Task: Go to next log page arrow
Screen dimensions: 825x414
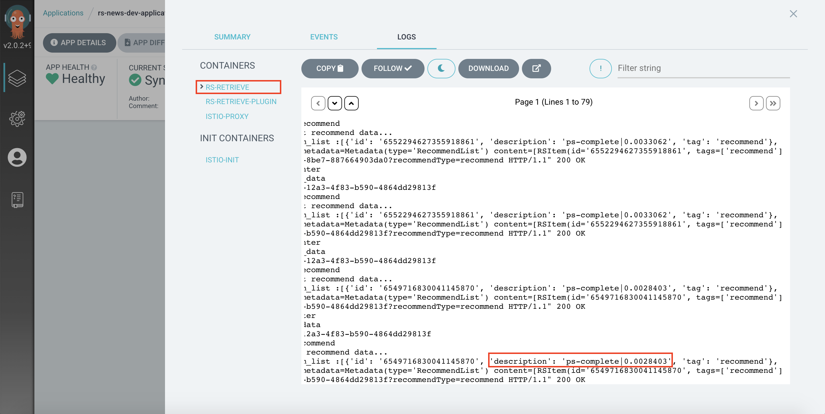Action: pos(756,103)
